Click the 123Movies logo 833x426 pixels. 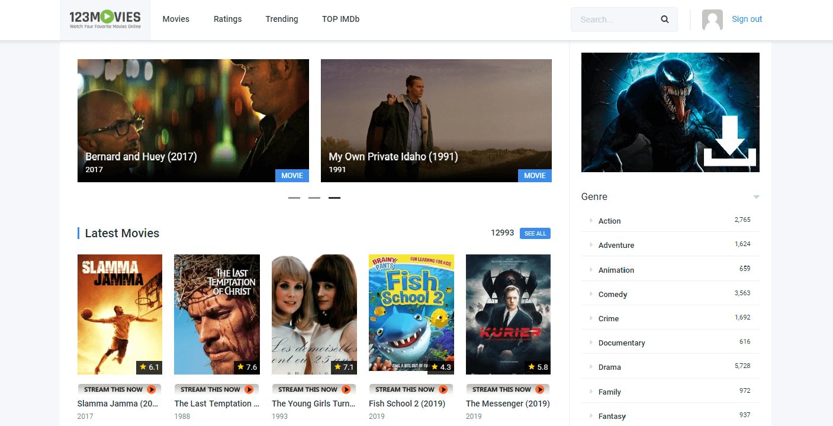[x=105, y=20]
